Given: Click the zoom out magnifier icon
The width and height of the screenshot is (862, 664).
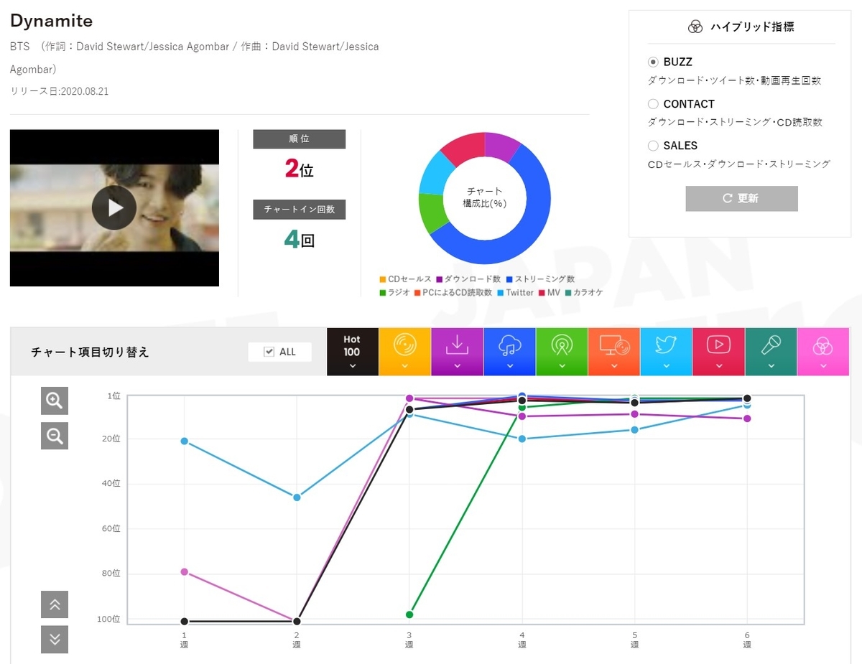Looking at the screenshot, I should [55, 436].
